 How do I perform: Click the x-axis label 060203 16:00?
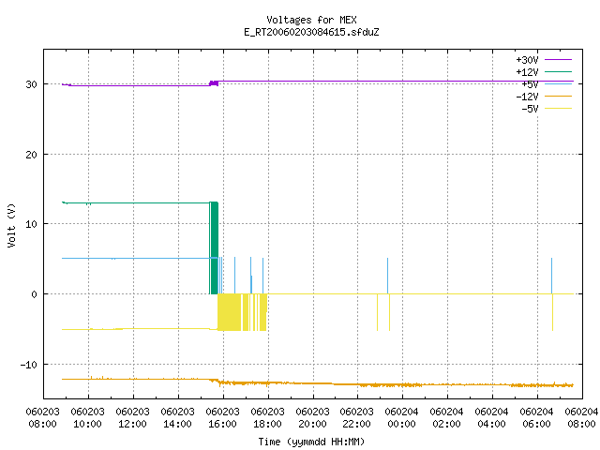pyautogui.click(x=222, y=418)
